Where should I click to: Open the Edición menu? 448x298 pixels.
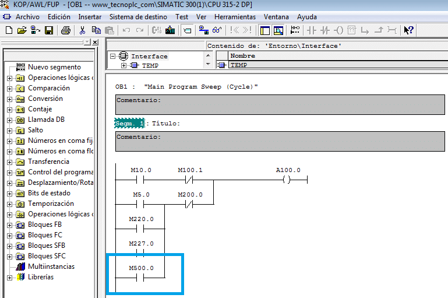pos(59,17)
